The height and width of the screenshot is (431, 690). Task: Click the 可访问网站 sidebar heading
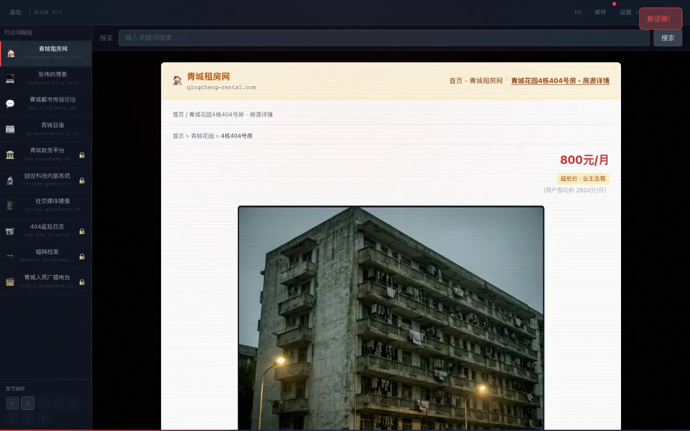18,32
